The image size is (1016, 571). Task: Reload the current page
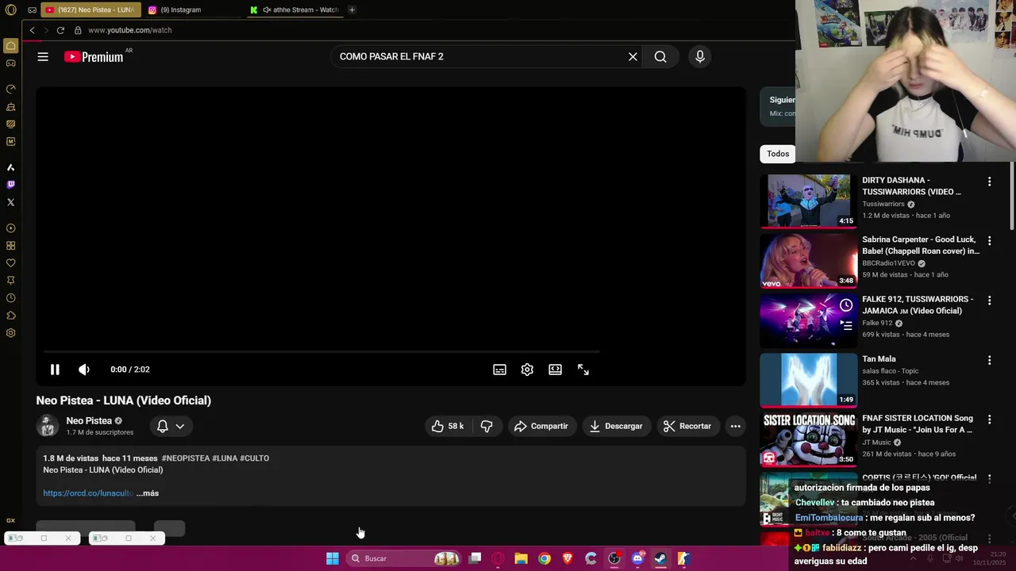(x=60, y=30)
